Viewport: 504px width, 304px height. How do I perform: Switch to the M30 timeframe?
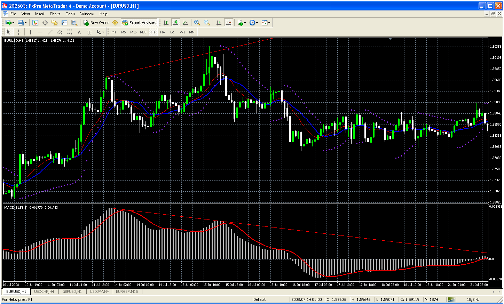pos(143,32)
